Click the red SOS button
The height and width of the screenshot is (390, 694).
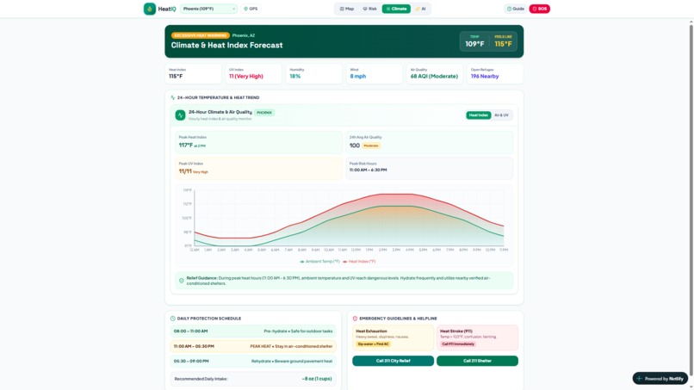click(540, 9)
